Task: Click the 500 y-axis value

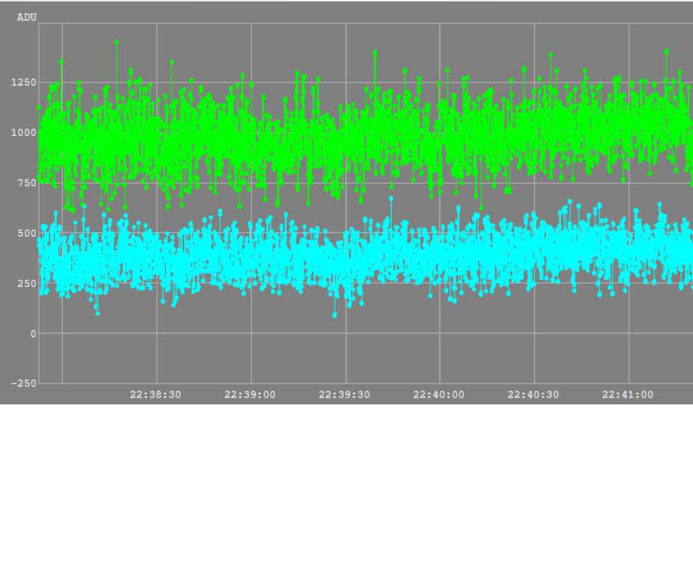Action: 27,234
